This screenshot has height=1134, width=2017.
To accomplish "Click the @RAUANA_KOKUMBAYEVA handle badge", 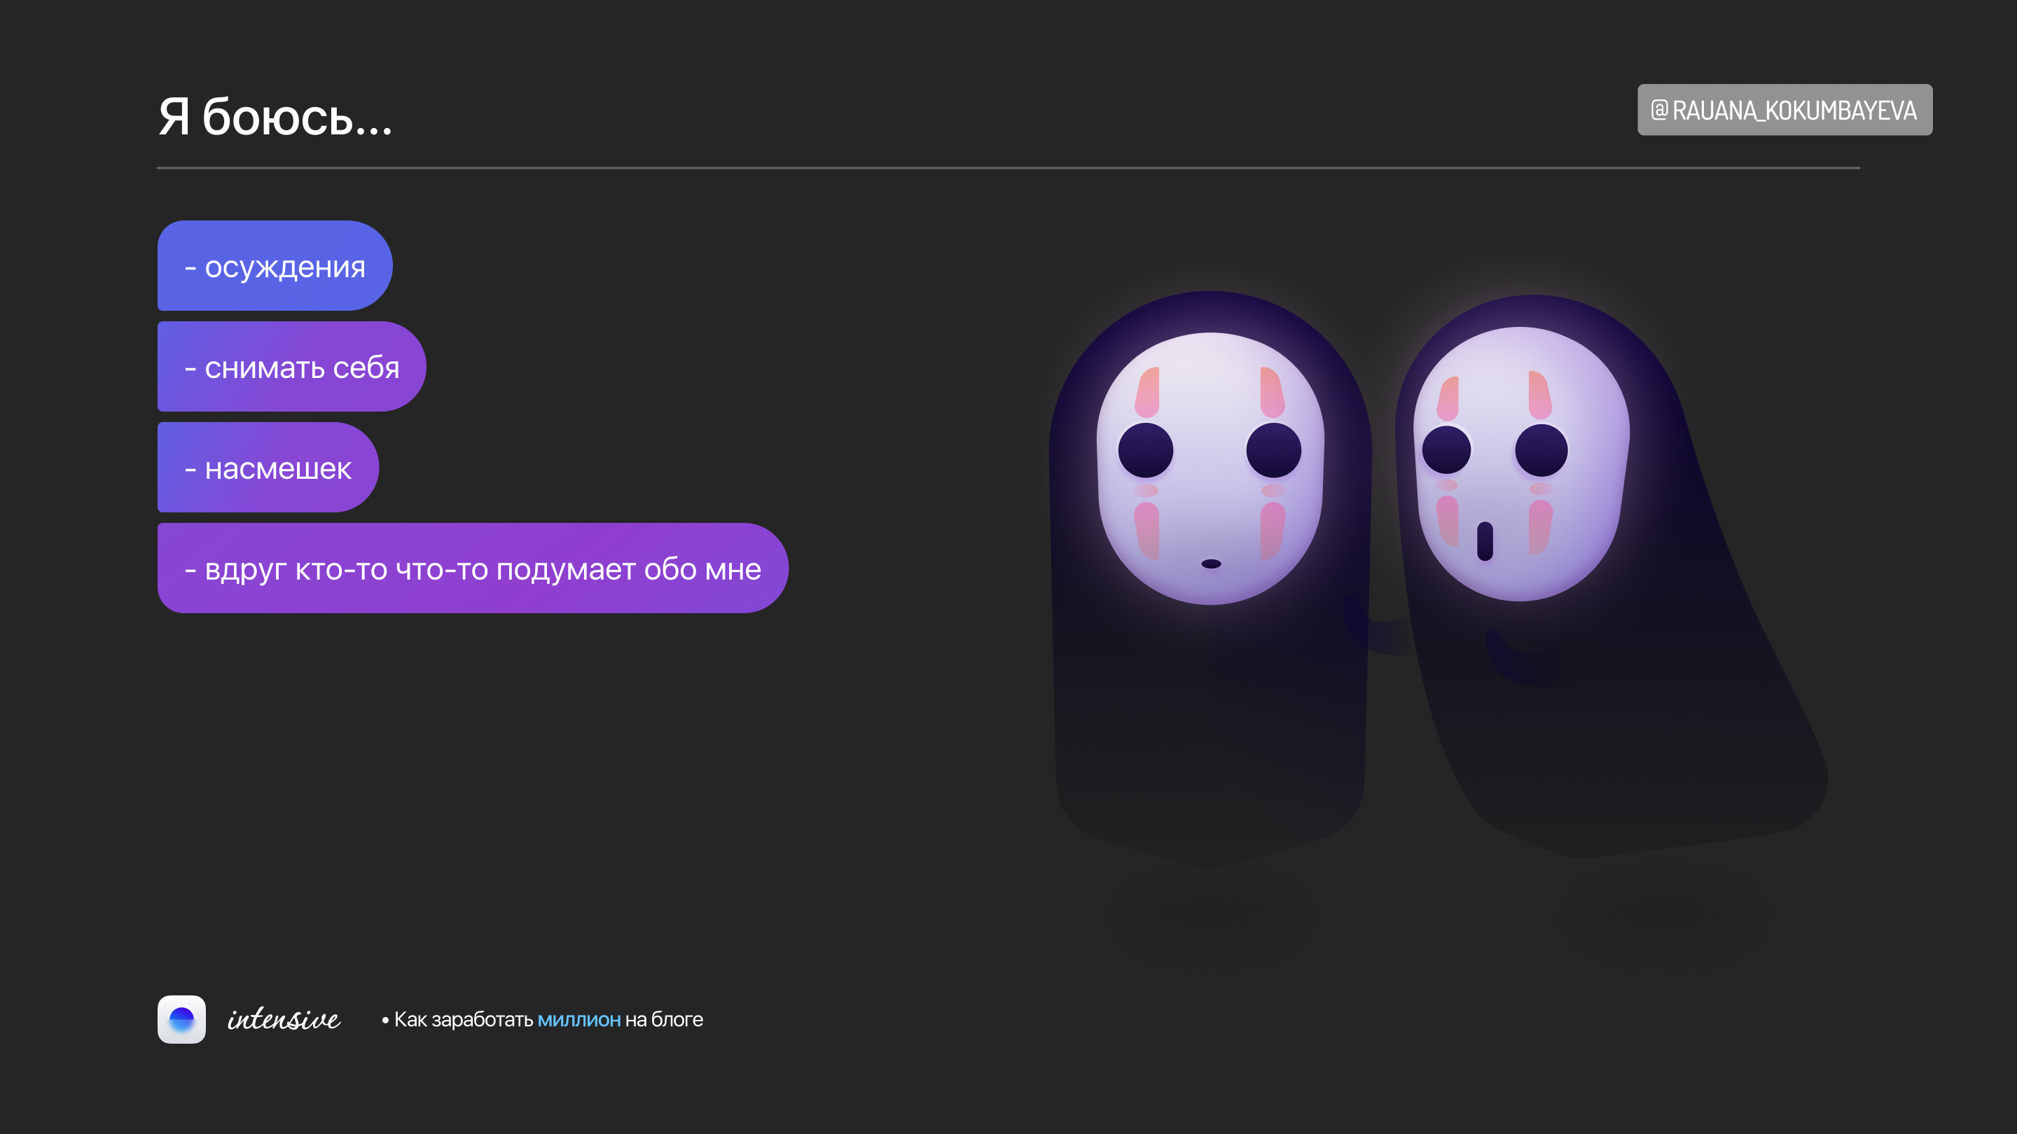I will click(x=1784, y=110).
